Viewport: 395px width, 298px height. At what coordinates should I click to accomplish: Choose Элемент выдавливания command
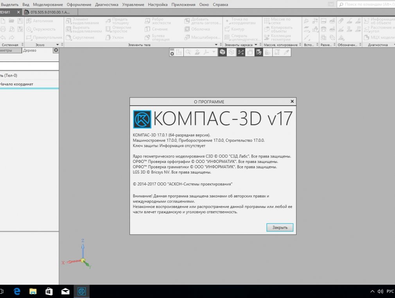click(82, 21)
